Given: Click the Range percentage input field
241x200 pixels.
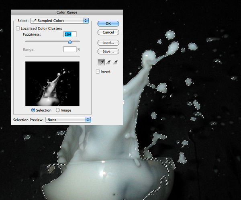Looking at the screenshot, I should point(70,49).
